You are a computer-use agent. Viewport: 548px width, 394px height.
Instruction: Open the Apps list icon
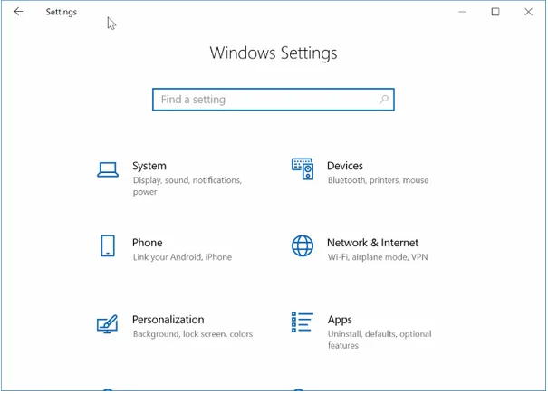point(303,322)
